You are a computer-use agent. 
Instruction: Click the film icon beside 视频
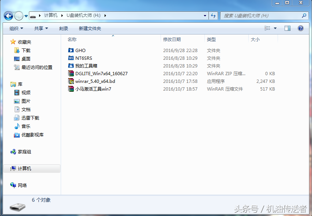click(17, 92)
